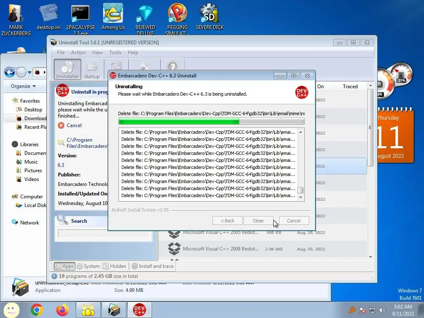The width and height of the screenshot is (424, 318).
Task: Open the C:\Program Files\Embarcadero folder link
Action: [x=87, y=143]
